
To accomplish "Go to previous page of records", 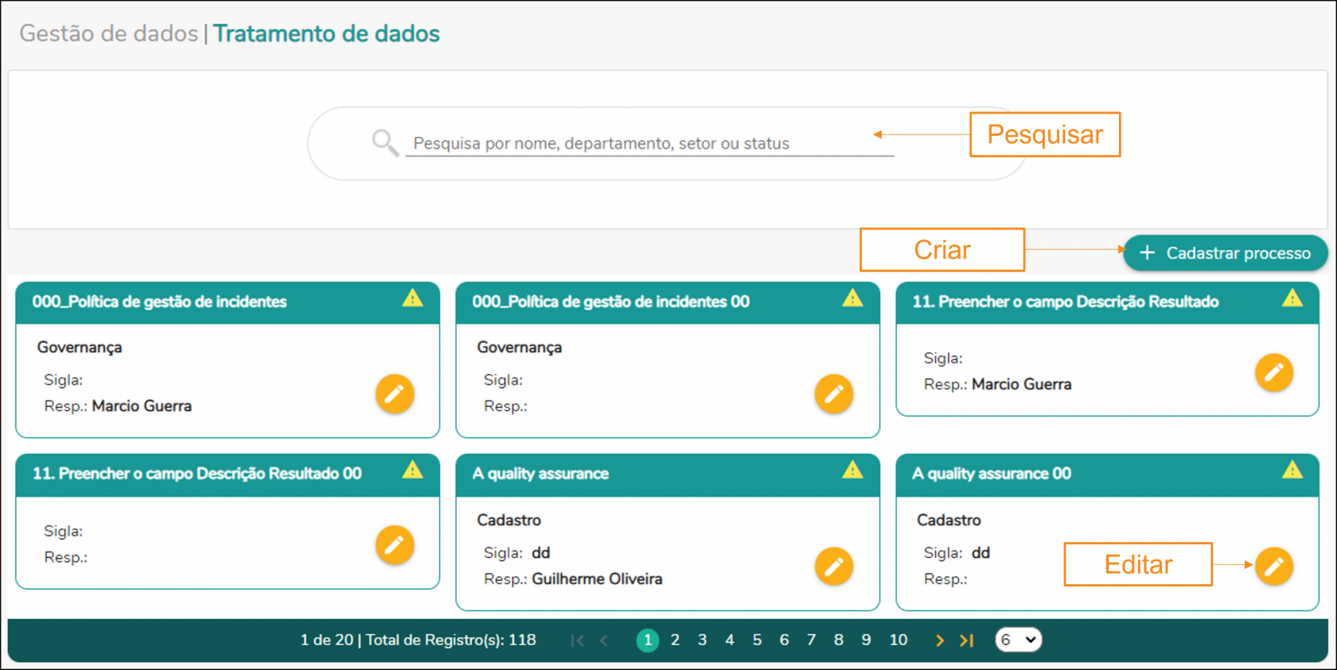I will [604, 640].
